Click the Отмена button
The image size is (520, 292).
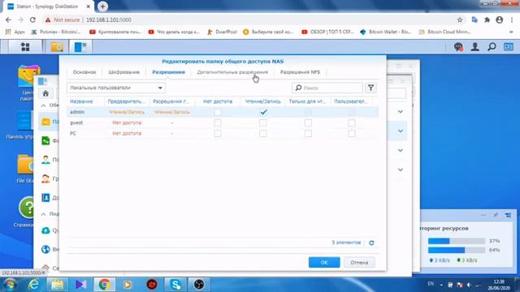click(x=359, y=262)
